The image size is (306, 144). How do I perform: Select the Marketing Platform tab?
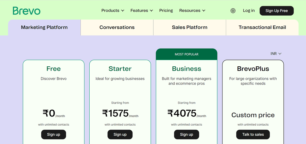point(44,28)
